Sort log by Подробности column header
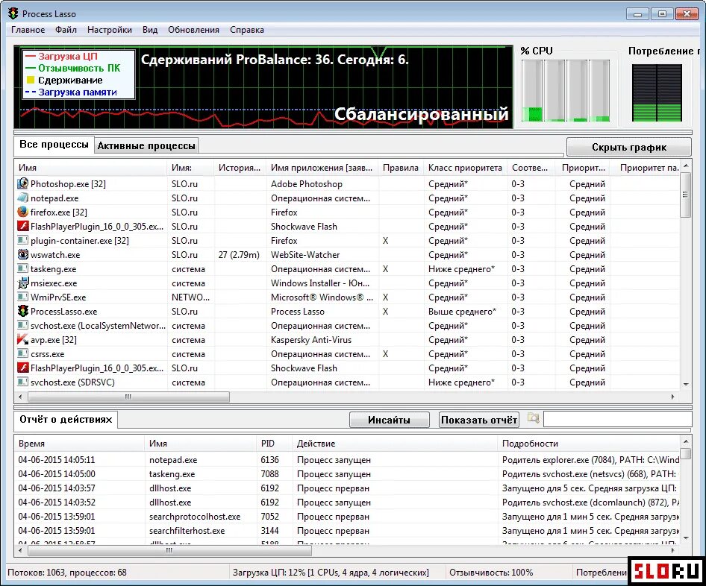 point(589,444)
